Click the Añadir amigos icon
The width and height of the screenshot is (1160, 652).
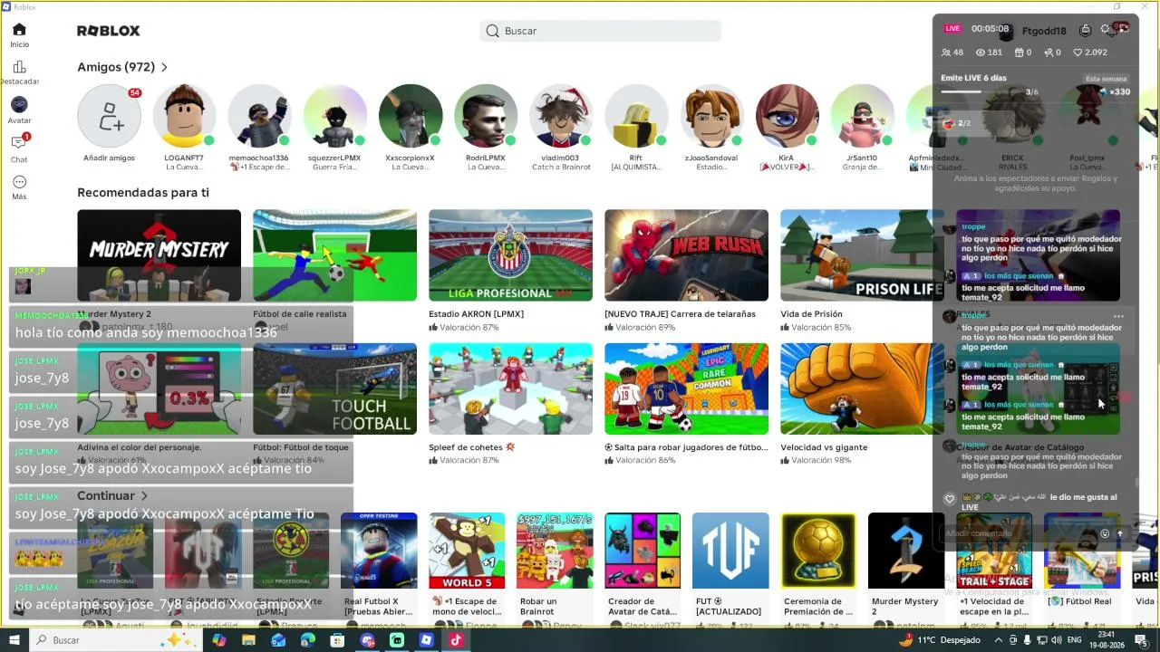click(109, 117)
